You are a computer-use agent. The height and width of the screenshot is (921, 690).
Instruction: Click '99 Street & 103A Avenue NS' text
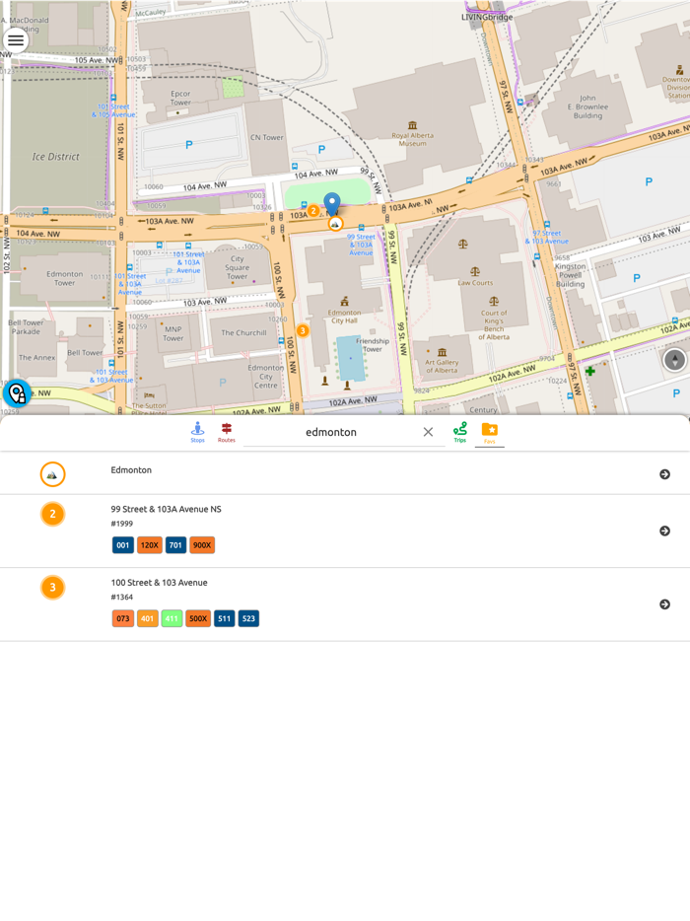(x=167, y=509)
